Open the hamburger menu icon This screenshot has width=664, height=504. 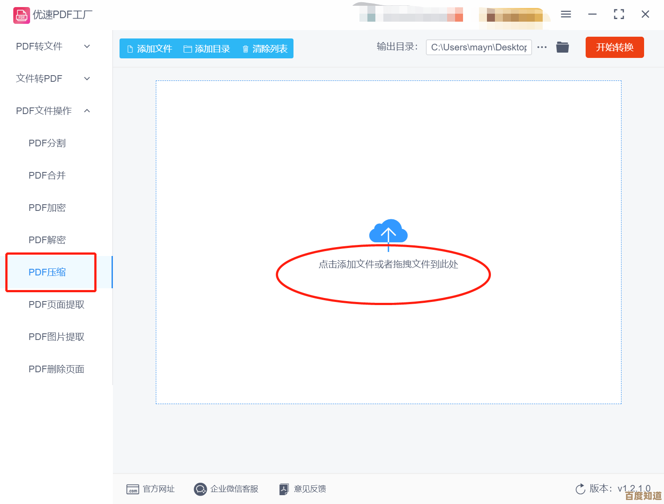[566, 15]
